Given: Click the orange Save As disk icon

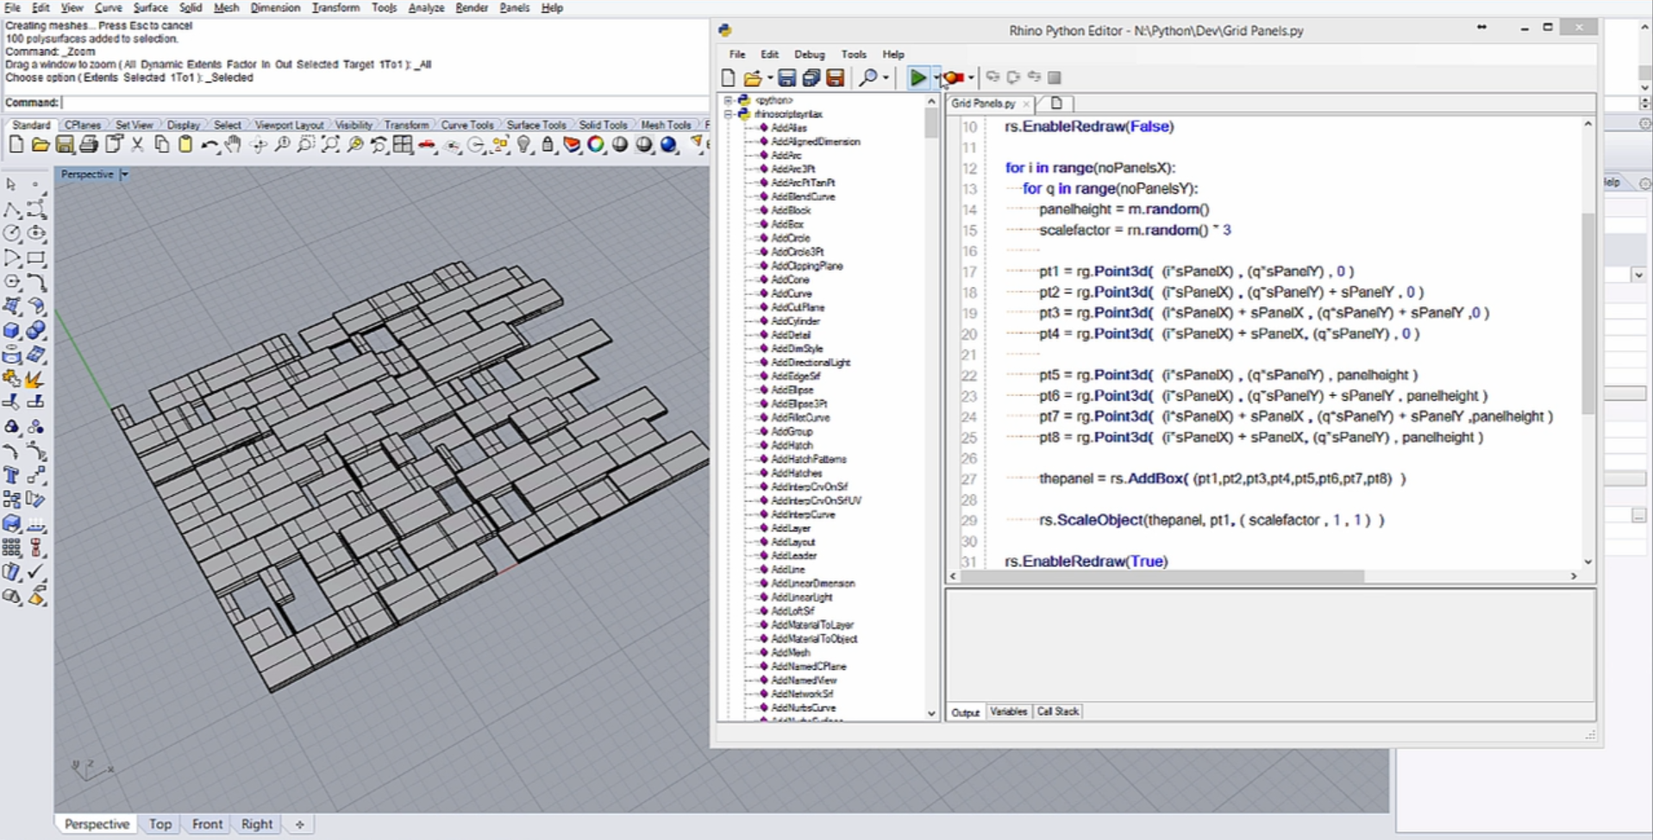Looking at the screenshot, I should pyautogui.click(x=835, y=78).
